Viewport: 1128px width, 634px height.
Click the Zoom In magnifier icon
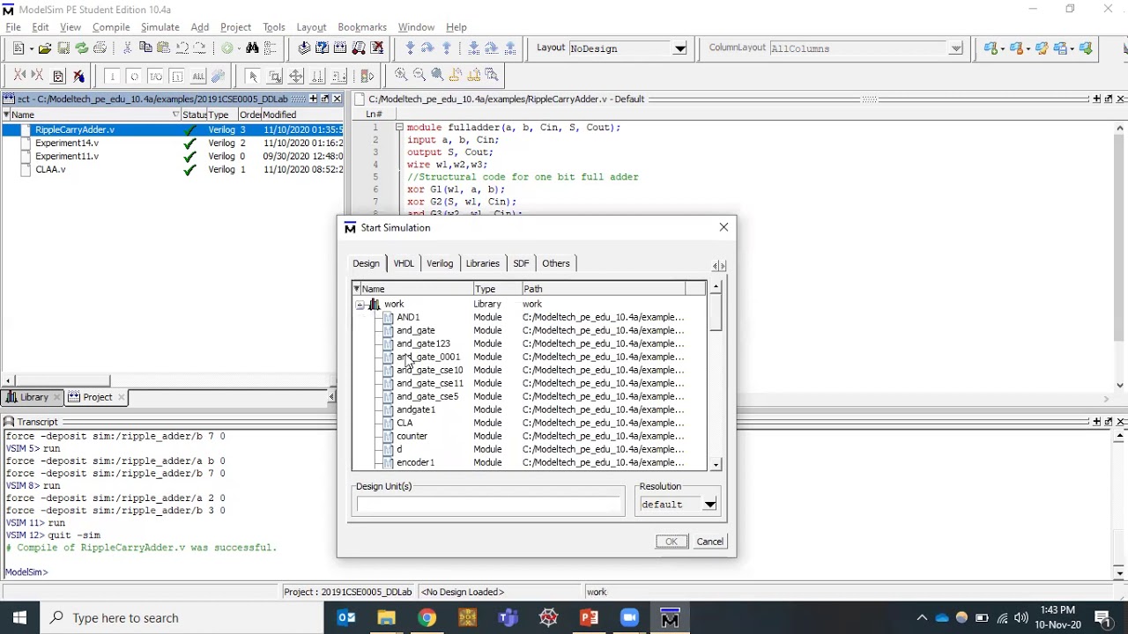point(401,76)
